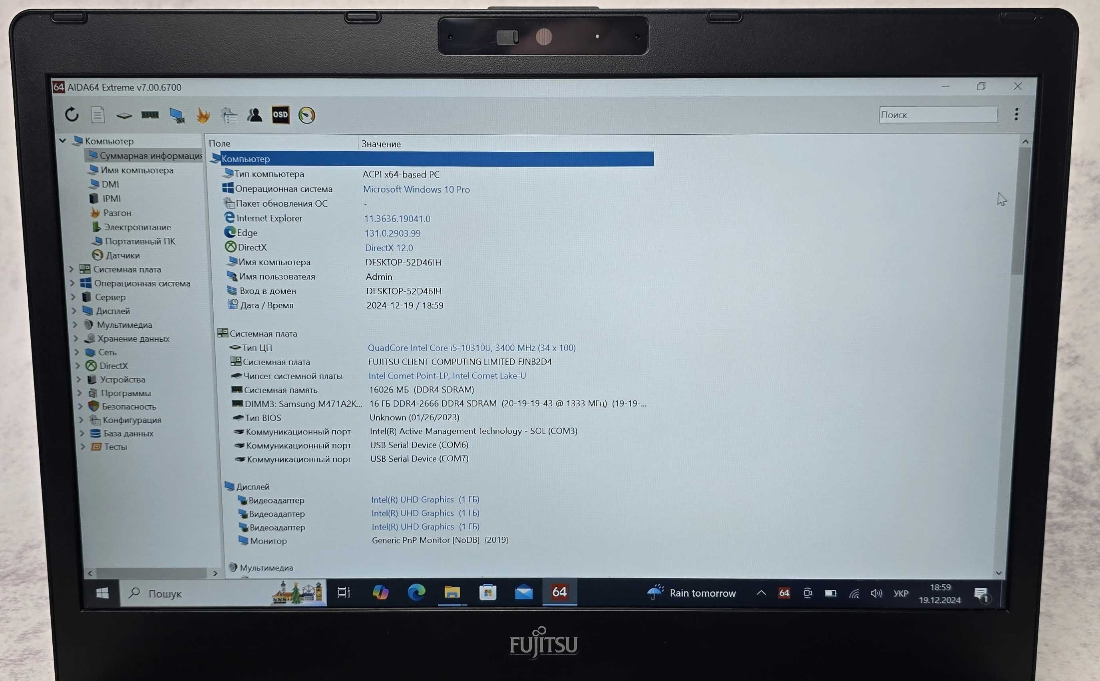Open Mail app from taskbar

tap(524, 592)
